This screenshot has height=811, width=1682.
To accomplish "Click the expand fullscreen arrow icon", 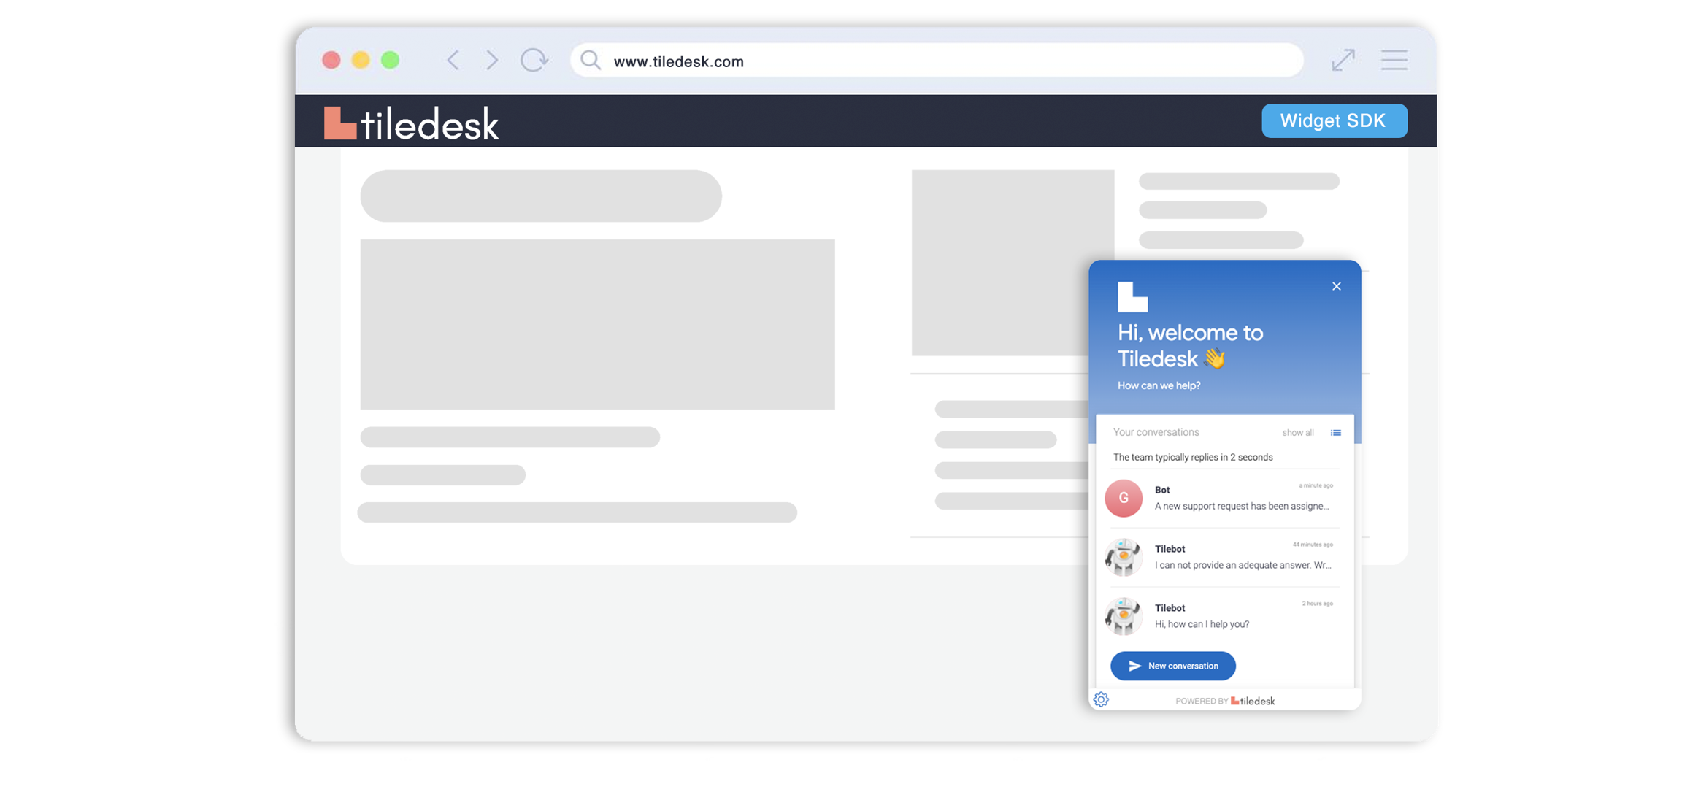I will tap(1343, 60).
